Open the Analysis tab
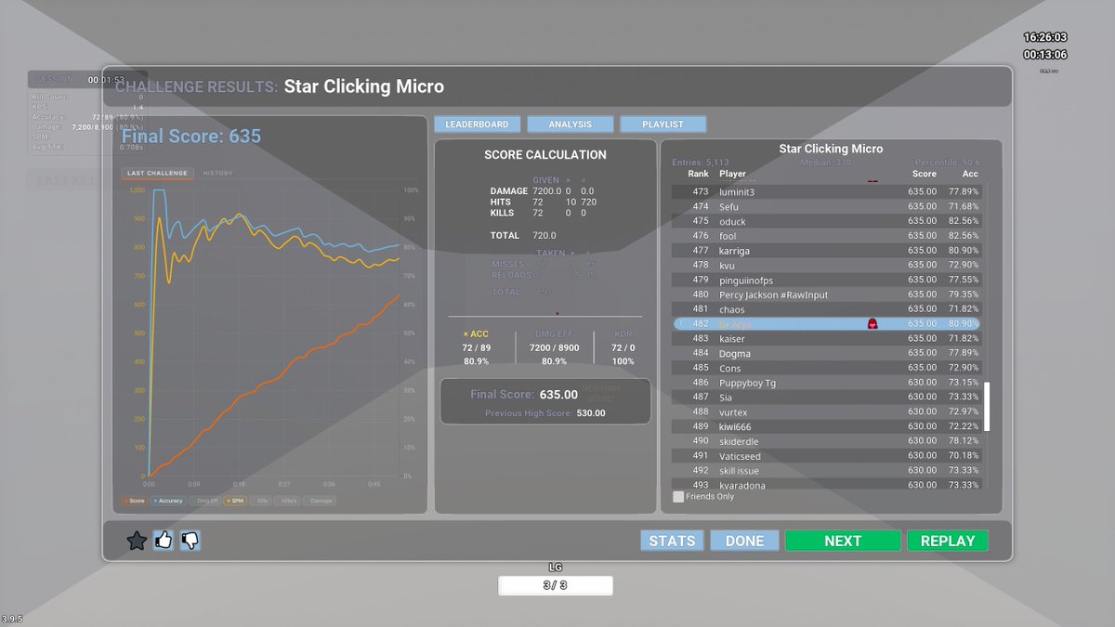The image size is (1115, 627). 571,124
